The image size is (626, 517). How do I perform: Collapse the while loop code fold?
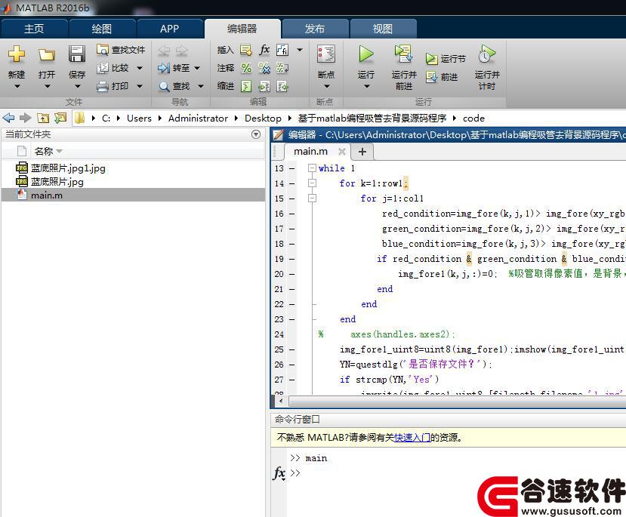pyautogui.click(x=312, y=168)
